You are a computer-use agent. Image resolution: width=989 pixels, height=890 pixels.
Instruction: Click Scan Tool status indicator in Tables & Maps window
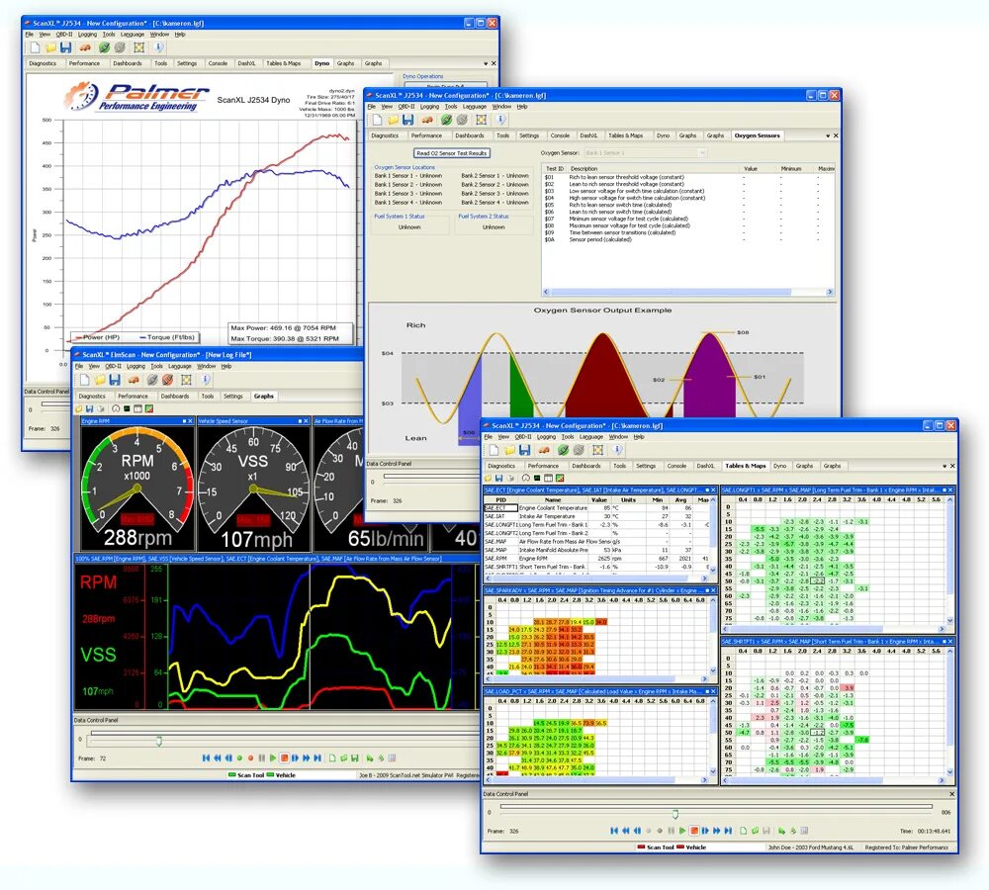click(x=656, y=847)
